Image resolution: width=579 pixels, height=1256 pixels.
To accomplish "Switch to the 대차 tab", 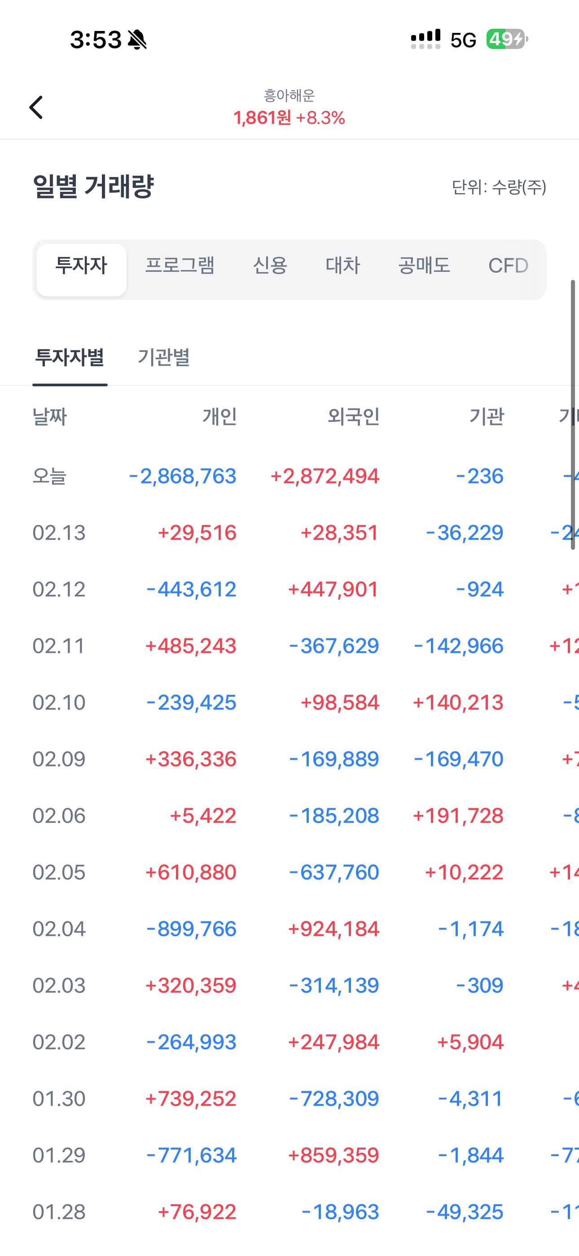I will [342, 266].
